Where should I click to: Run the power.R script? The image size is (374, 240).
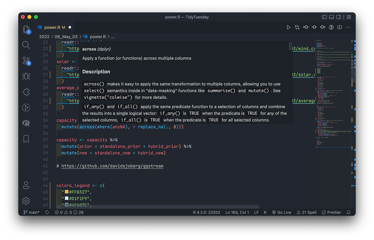click(289, 27)
